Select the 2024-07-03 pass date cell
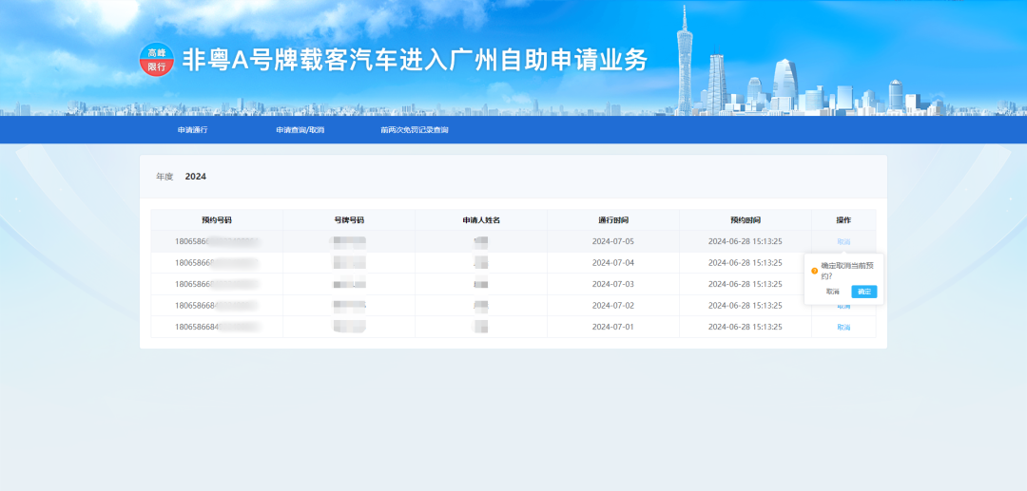Viewport: 1027px width, 491px height. pos(612,284)
